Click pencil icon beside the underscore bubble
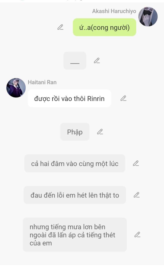This screenshot has height=267, width=164. click(97, 61)
